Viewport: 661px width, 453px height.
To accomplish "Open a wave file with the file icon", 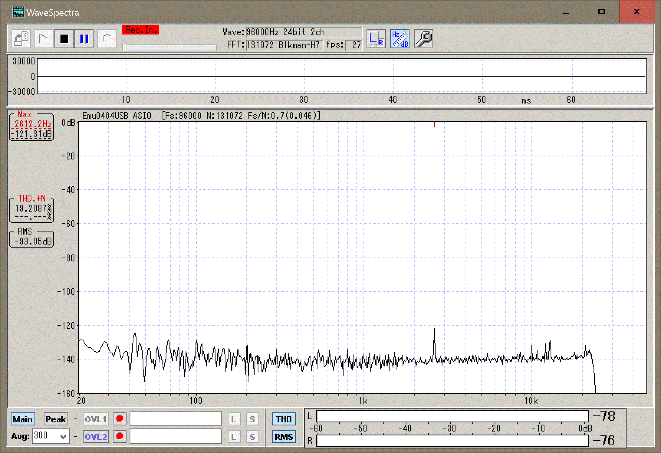I will [x=21, y=39].
